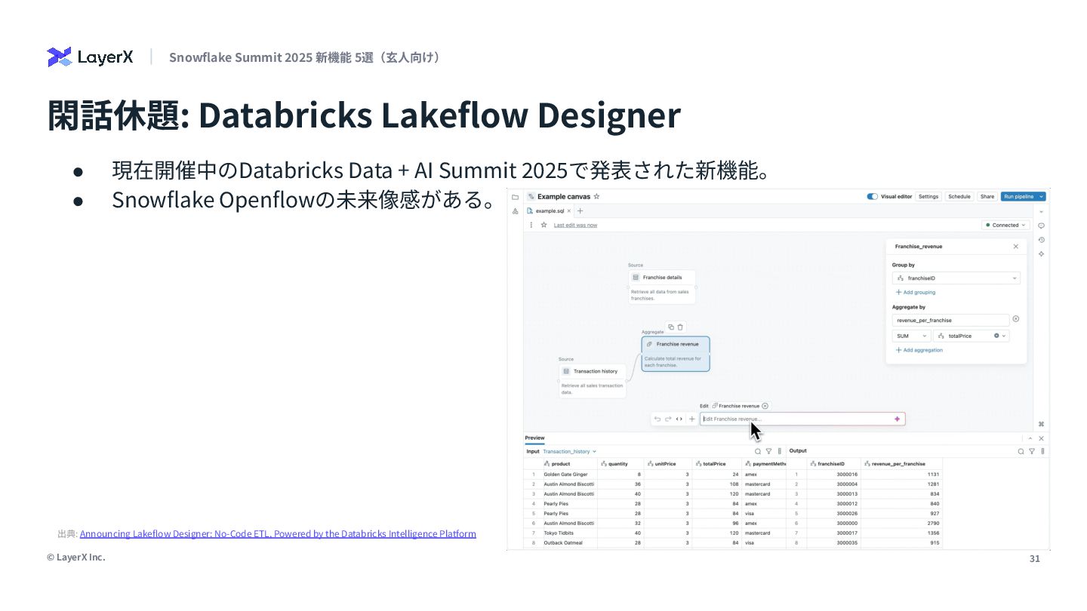Select the Preview tab
The width and height of the screenshot is (1087, 611).
coord(534,438)
